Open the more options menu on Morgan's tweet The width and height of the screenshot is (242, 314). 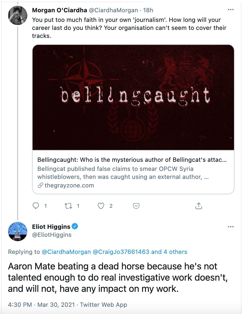click(x=231, y=10)
